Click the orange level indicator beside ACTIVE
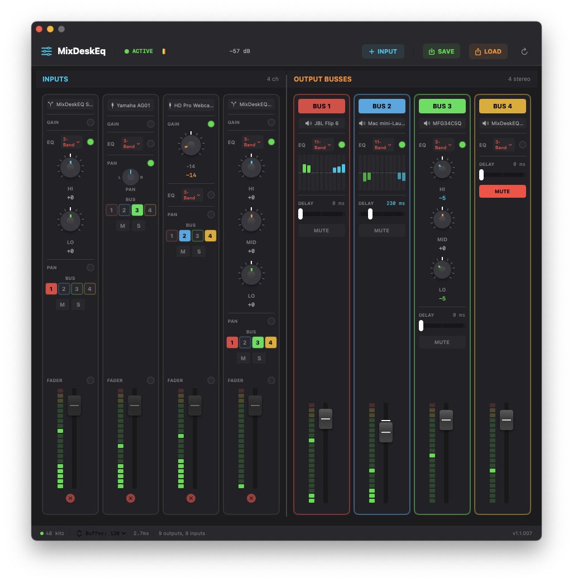This screenshot has width=573, height=582. coord(163,51)
